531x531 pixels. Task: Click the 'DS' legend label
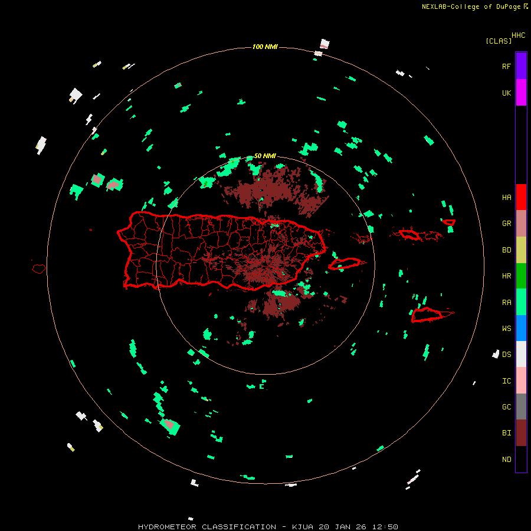pos(507,355)
